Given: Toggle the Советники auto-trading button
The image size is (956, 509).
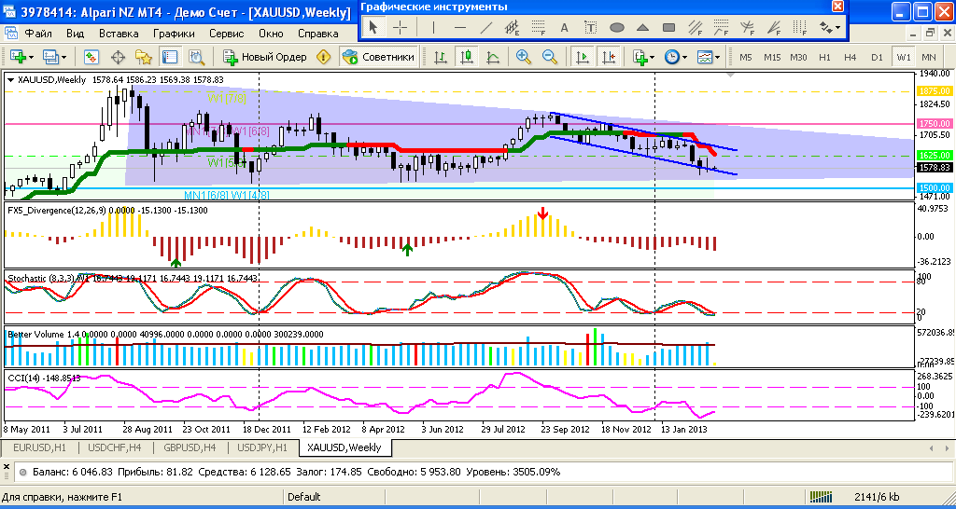Looking at the screenshot, I should [x=379, y=57].
